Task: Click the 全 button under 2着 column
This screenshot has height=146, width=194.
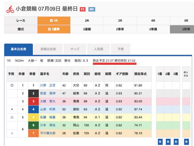Action: pos(168,141)
